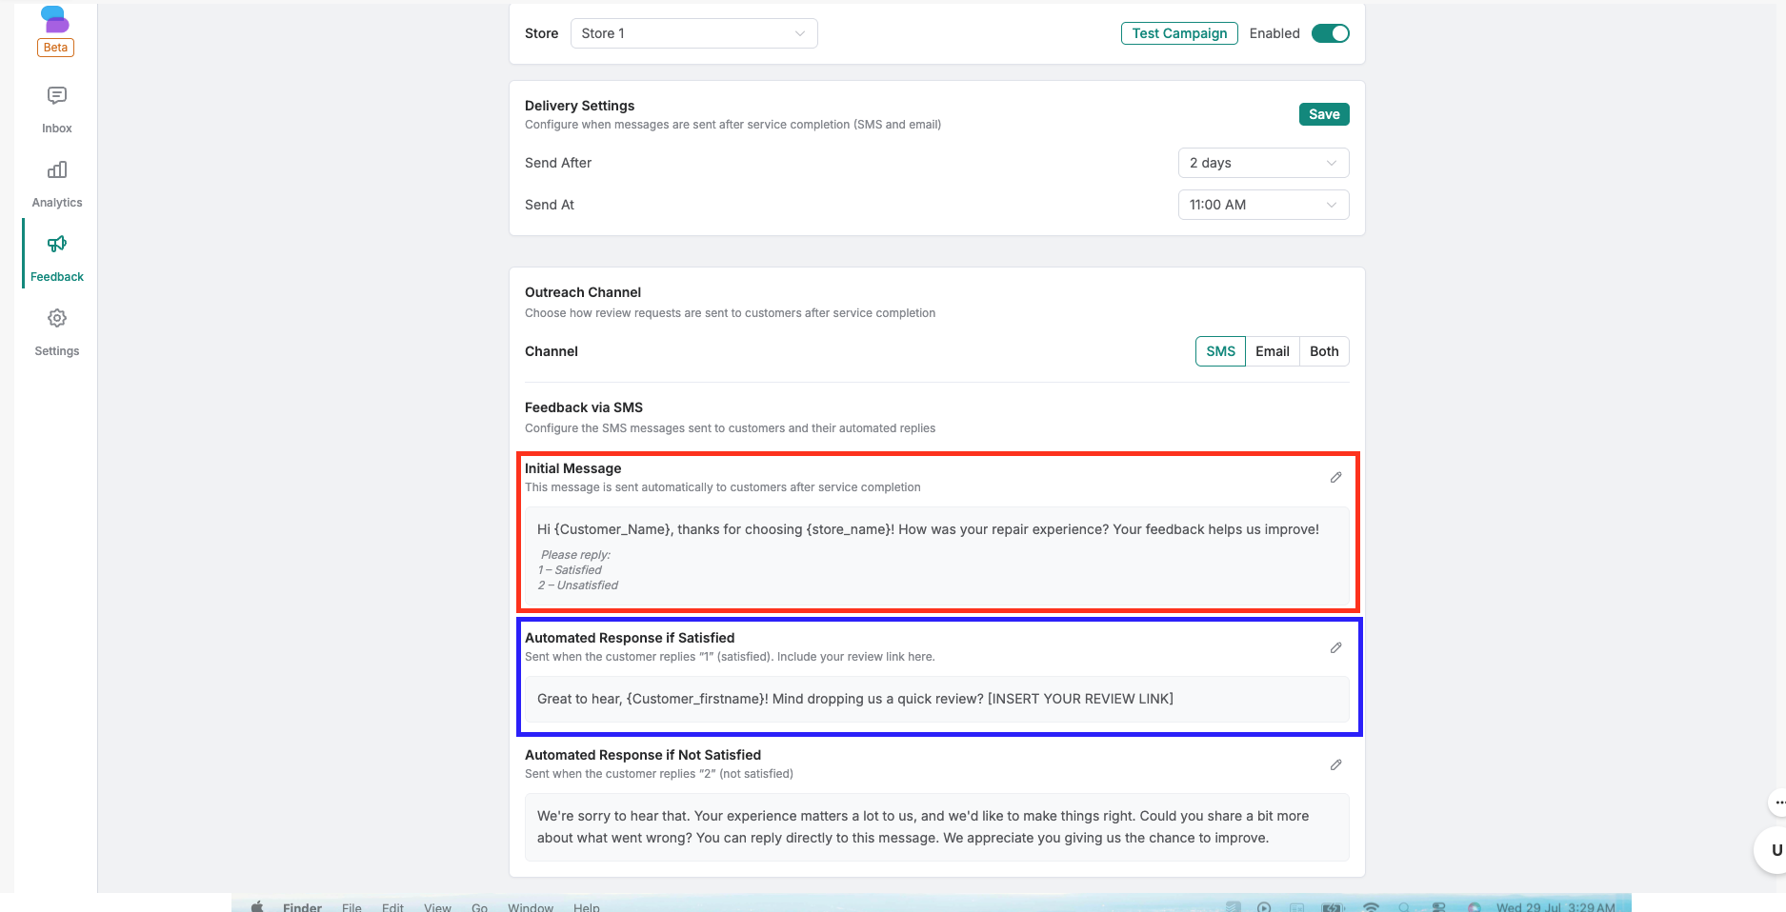Save the Delivery Settings

click(x=1324, y=114)
